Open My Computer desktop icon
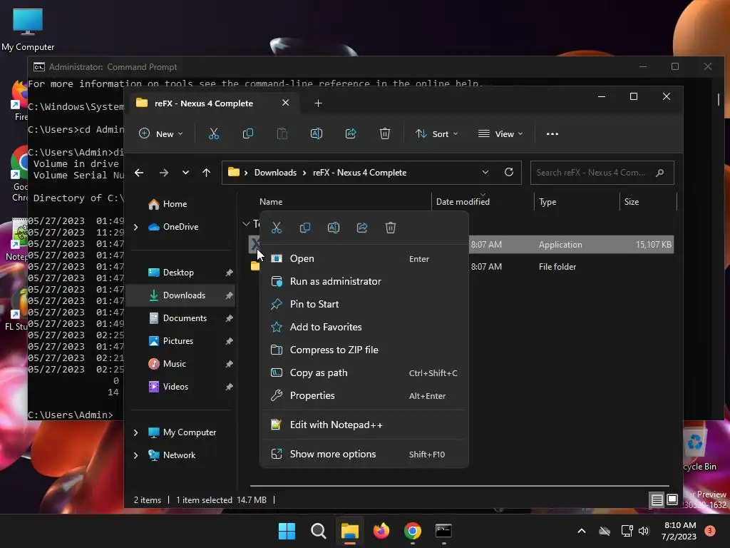The height and width of the screenshot is (548, 730). pyautogui.click(x=28, y=29)
